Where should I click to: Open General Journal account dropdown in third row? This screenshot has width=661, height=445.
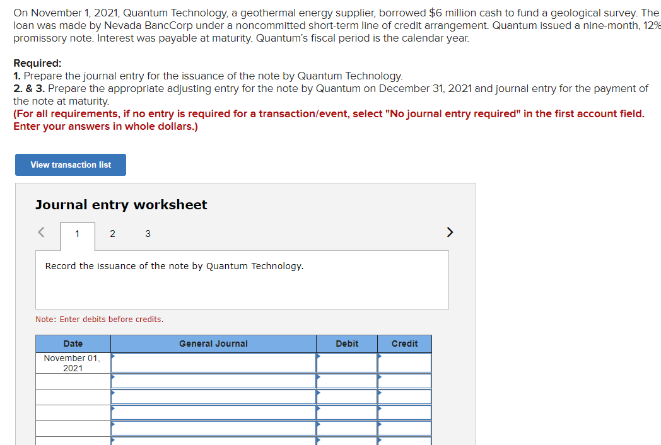(x=213, y=397)
